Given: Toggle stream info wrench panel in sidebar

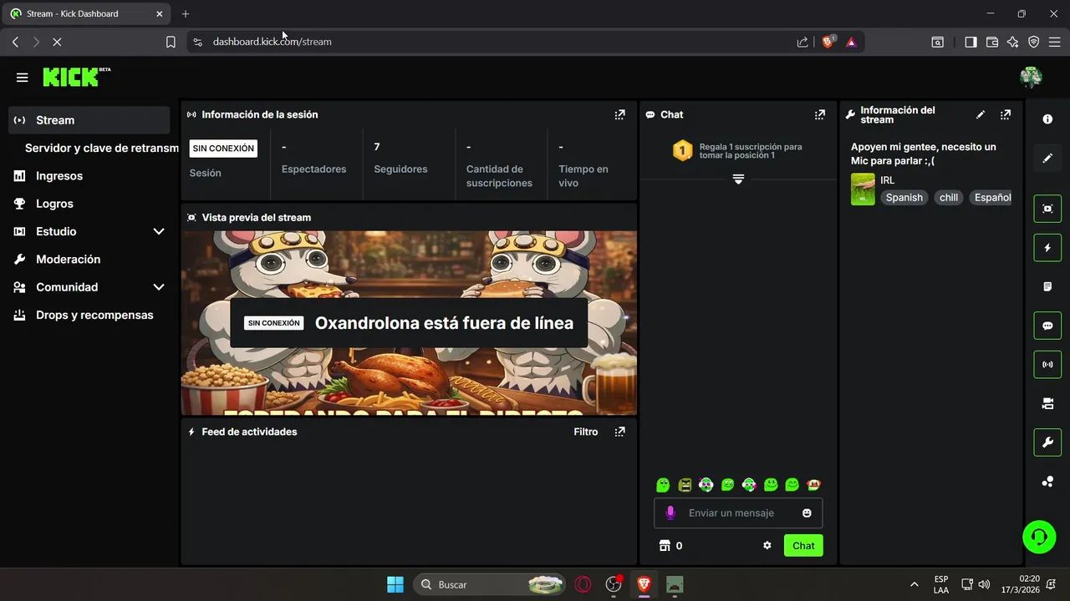Looking at the screenshot, I should point(1047,442).
